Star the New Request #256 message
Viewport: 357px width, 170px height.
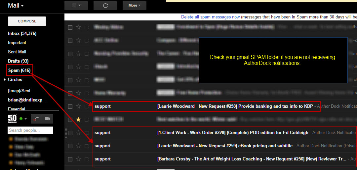78,159
